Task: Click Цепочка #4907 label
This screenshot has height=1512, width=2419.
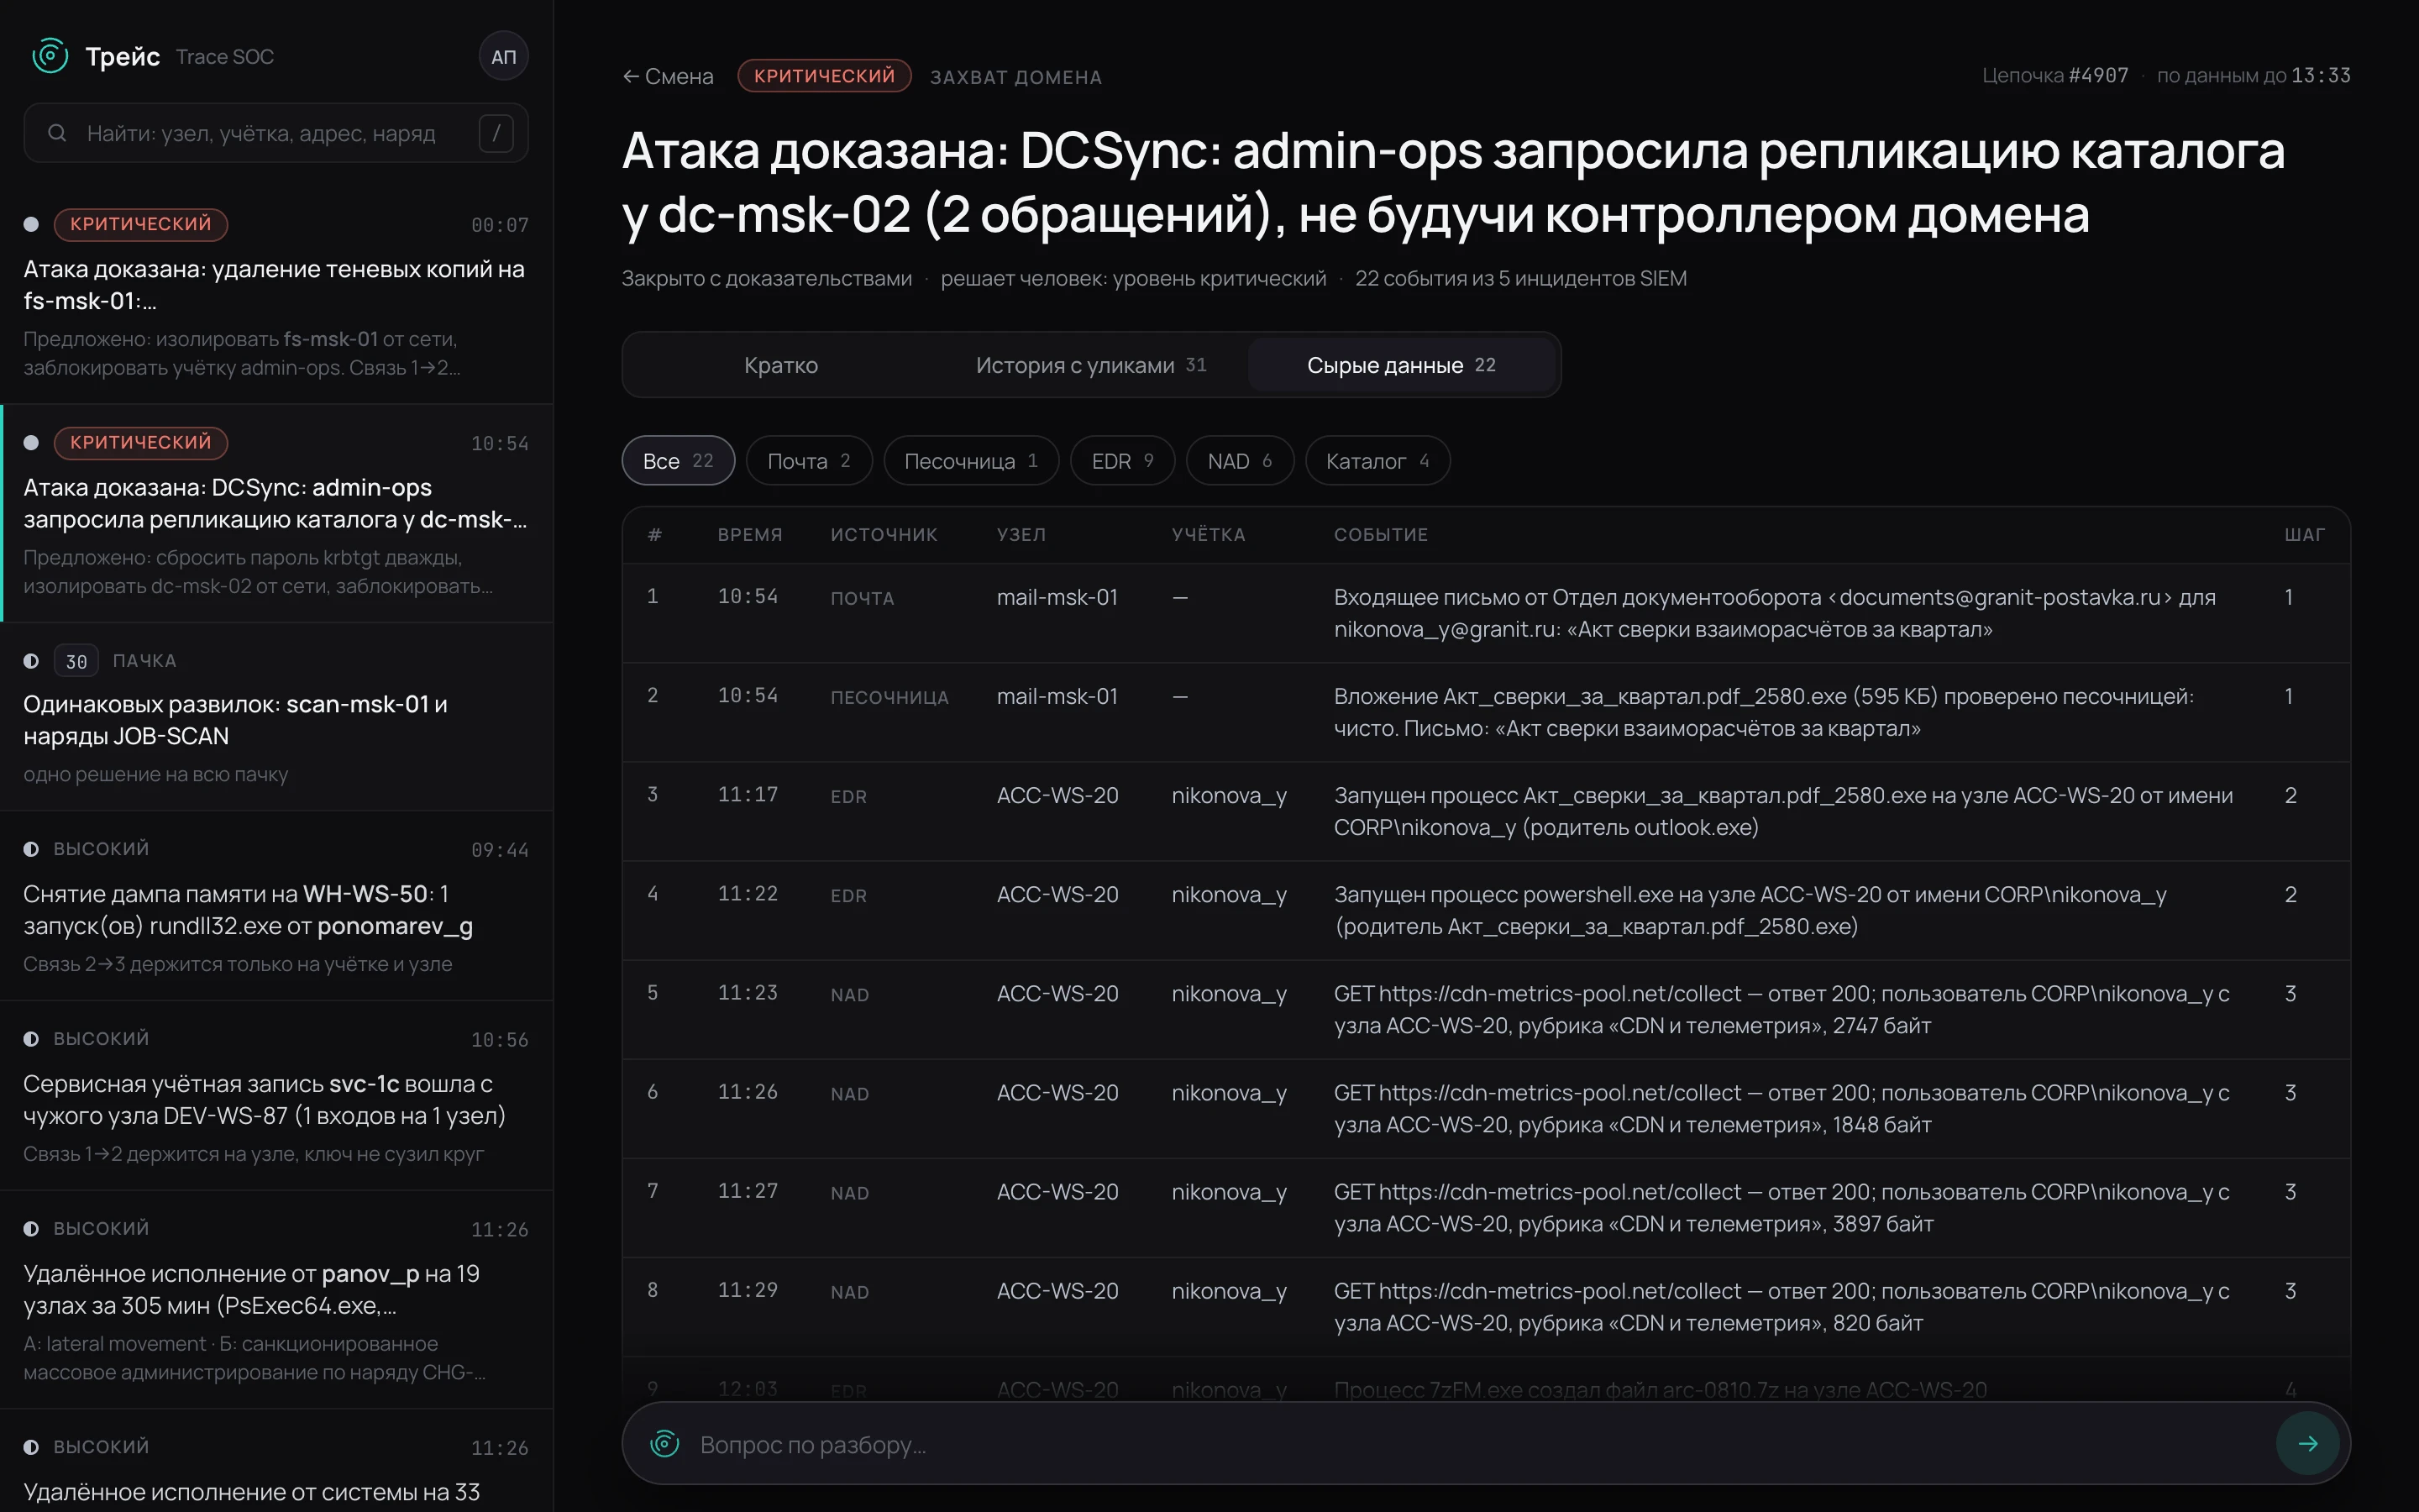Action: [x=2055, y=75]
